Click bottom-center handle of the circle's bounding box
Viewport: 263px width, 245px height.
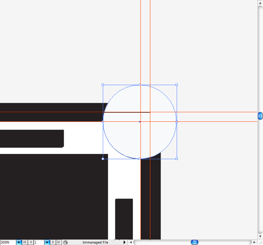pos(140,159)
